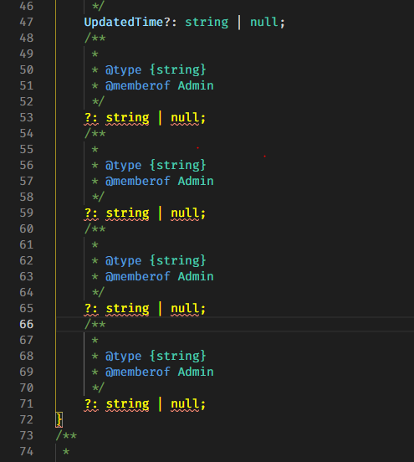Click the @type tag on line 62
The height and width of the screenshot is (462, 414).
click(124, 261)
